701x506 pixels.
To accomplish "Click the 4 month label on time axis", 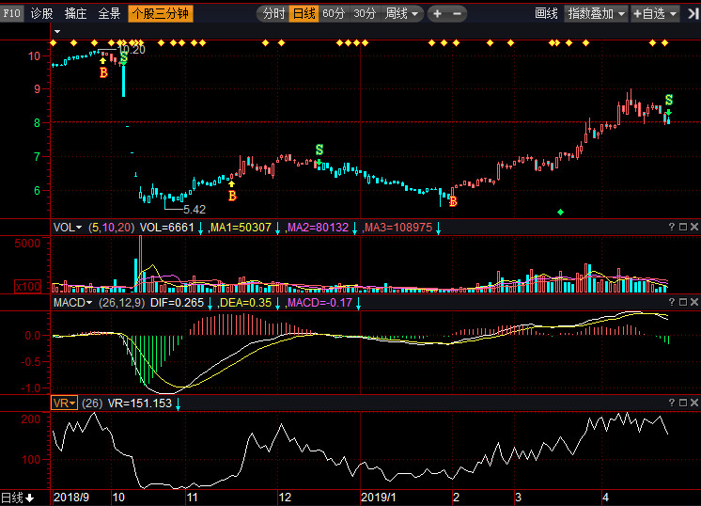I will [x=605, y=498].
